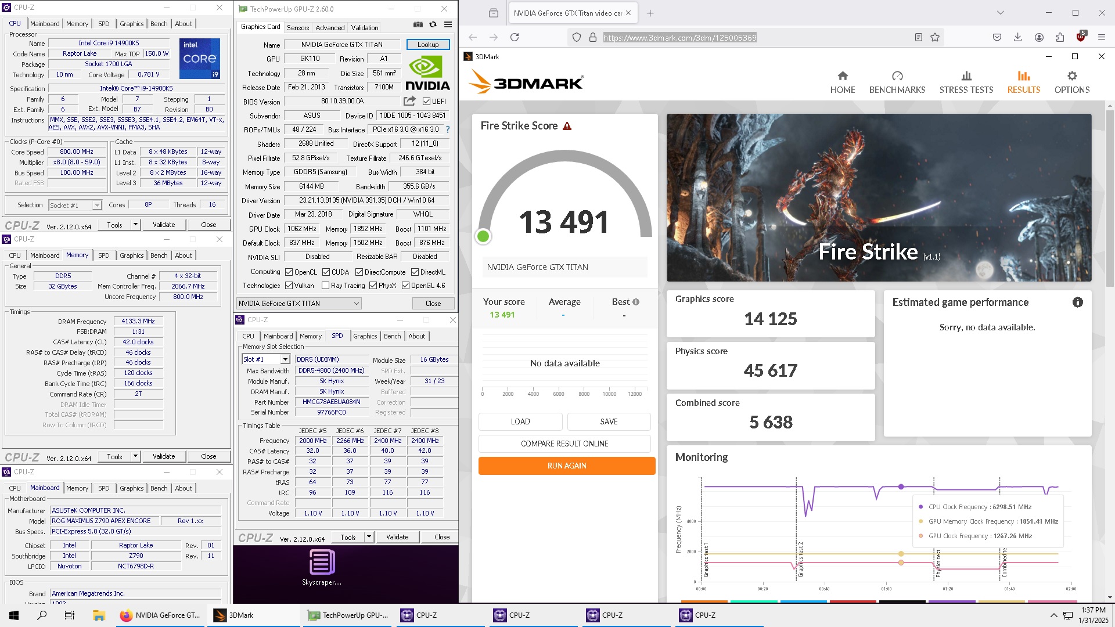Click the Best score info icon
1115x627 pixels.
click(636, 302)
